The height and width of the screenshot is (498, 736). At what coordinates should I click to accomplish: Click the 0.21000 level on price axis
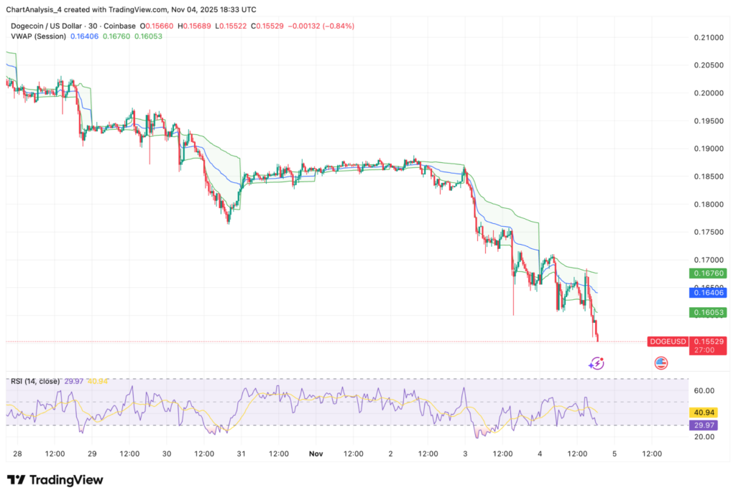[710, 37]
